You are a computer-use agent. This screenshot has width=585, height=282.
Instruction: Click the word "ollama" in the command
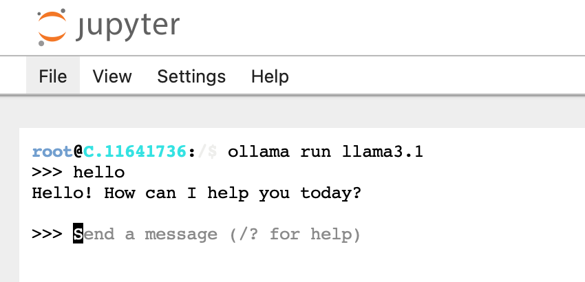point(258,151)
